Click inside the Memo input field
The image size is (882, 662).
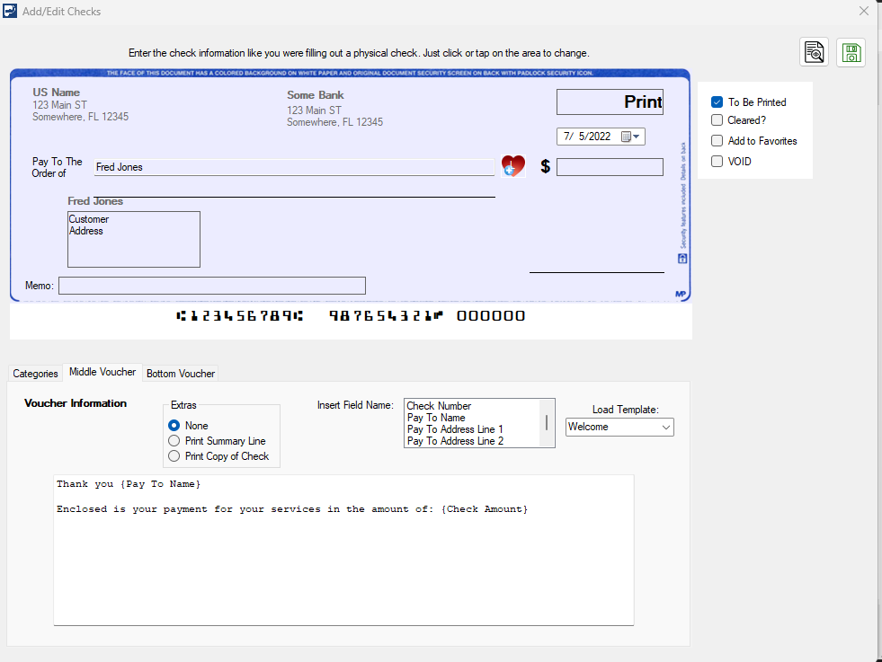[211, 285]
